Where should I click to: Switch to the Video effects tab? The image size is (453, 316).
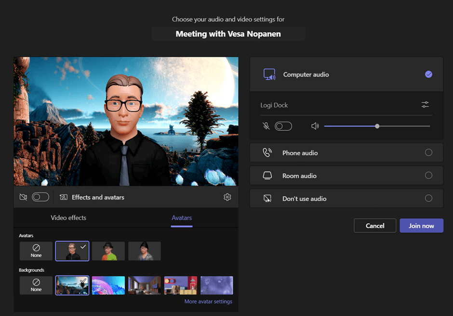point(68,218)
